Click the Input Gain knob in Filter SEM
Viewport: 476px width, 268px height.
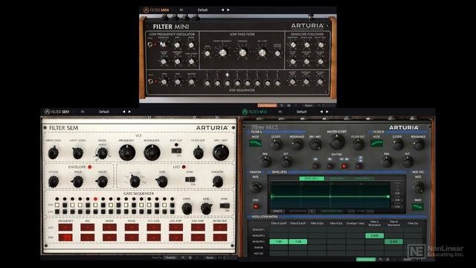point(54,153)
